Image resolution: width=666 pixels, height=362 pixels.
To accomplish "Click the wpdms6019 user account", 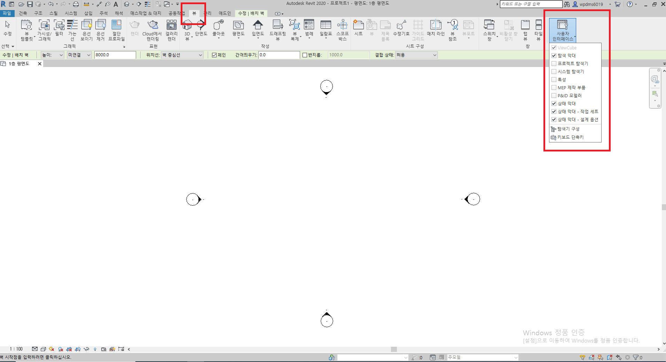I will 591,4.
